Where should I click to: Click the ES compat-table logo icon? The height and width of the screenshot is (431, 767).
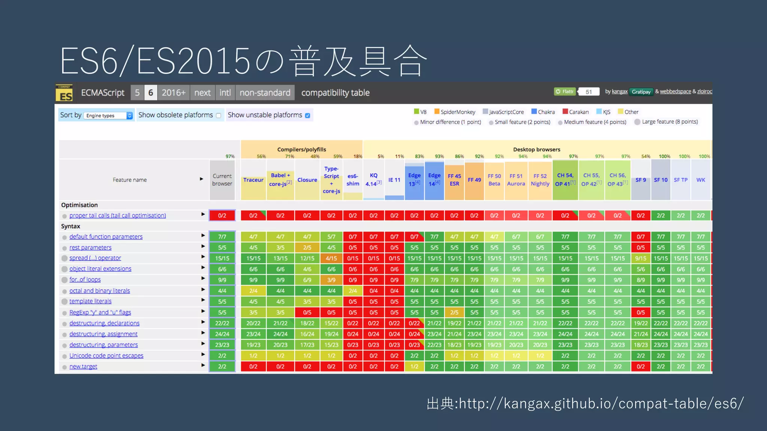(64, 93)
